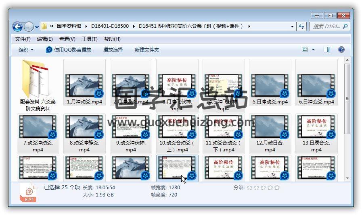This screenshot has width=362, height=215.
Task: Select the D16451 明羽封神 breadcrumb segment
Action: point(191,26)
